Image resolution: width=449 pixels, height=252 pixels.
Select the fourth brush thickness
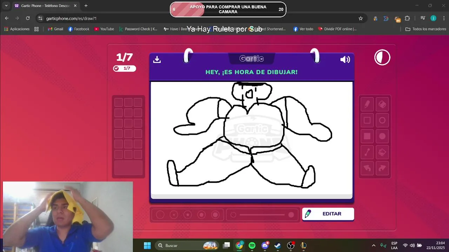[x=201, y=215]
